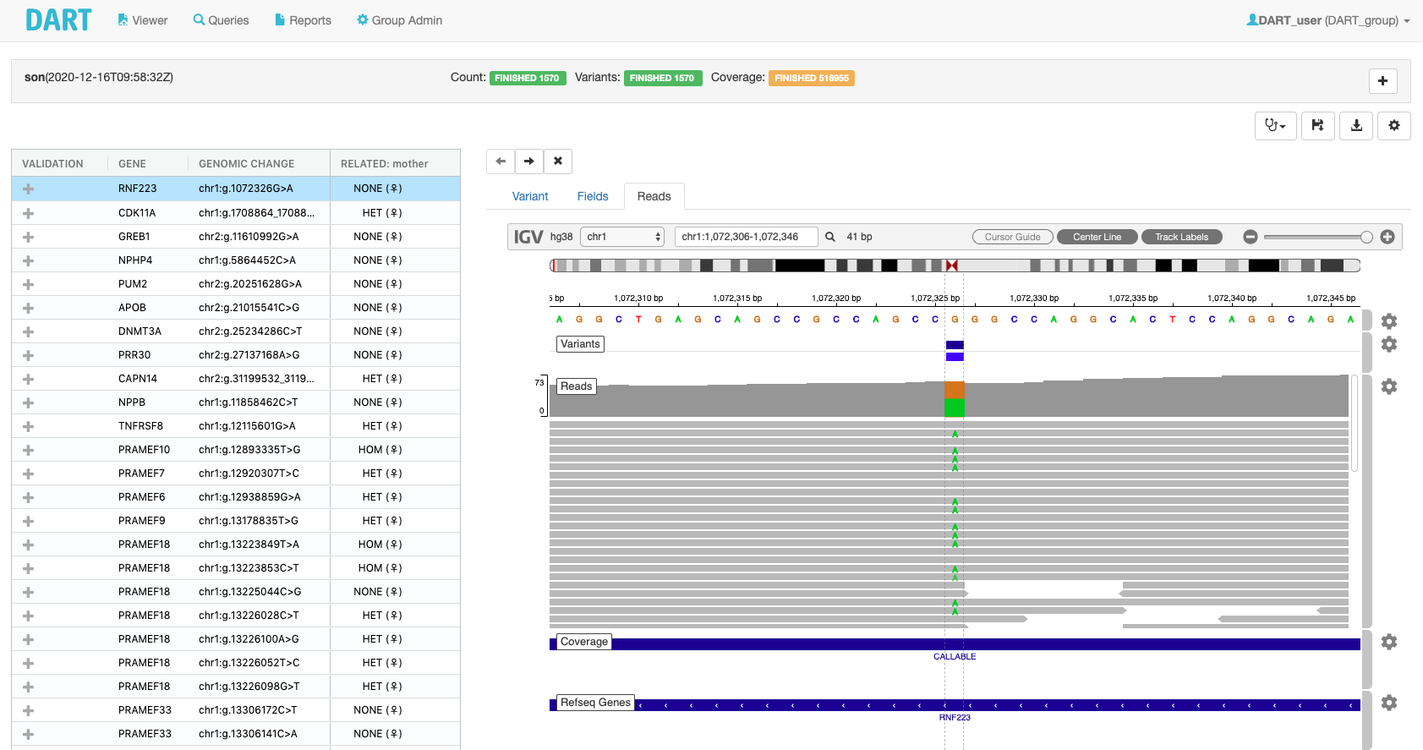Toggle the Track Labels button
Image resolution: width=1423 pixels, height=750 pixels.
pyautogui.click(x=1181, y=237)
